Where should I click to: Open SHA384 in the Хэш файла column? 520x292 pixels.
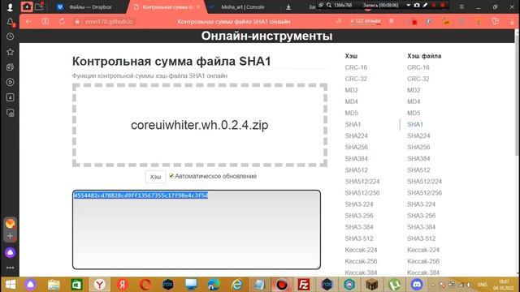418,159
